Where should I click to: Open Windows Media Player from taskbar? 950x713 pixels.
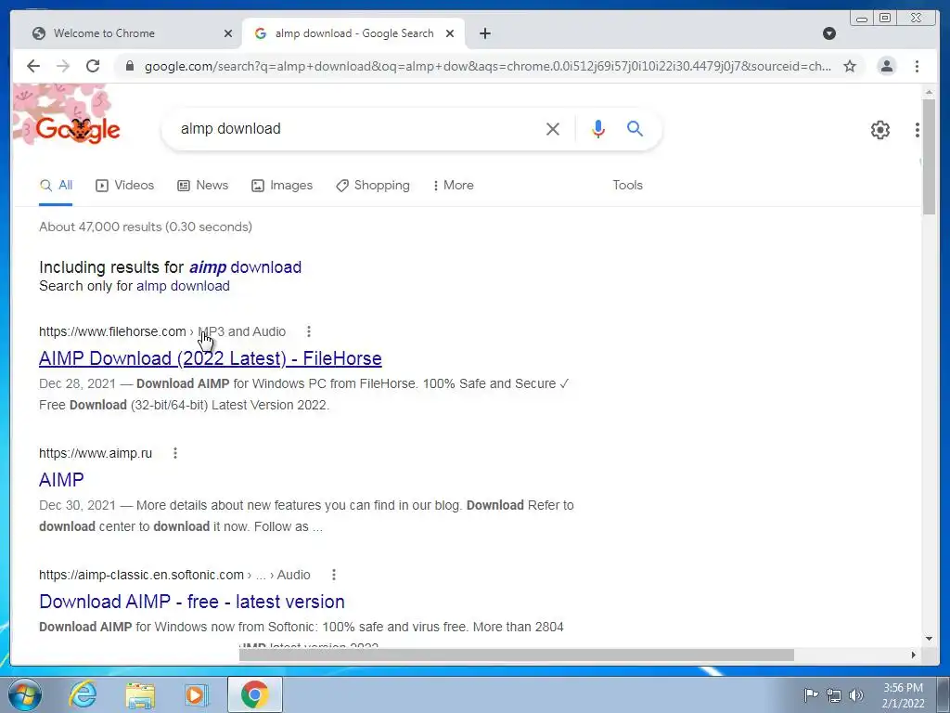[197, 694]
